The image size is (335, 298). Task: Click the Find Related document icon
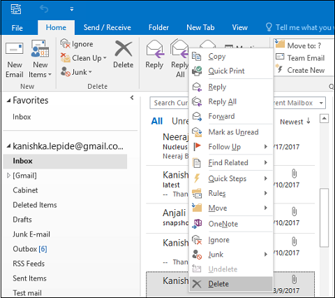pyautogui.click(x=197, y=163)
